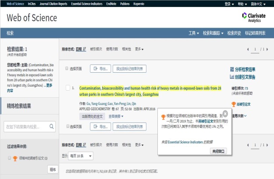
Task: Click the trophy icon in the filter list
Action: point(15,158)
